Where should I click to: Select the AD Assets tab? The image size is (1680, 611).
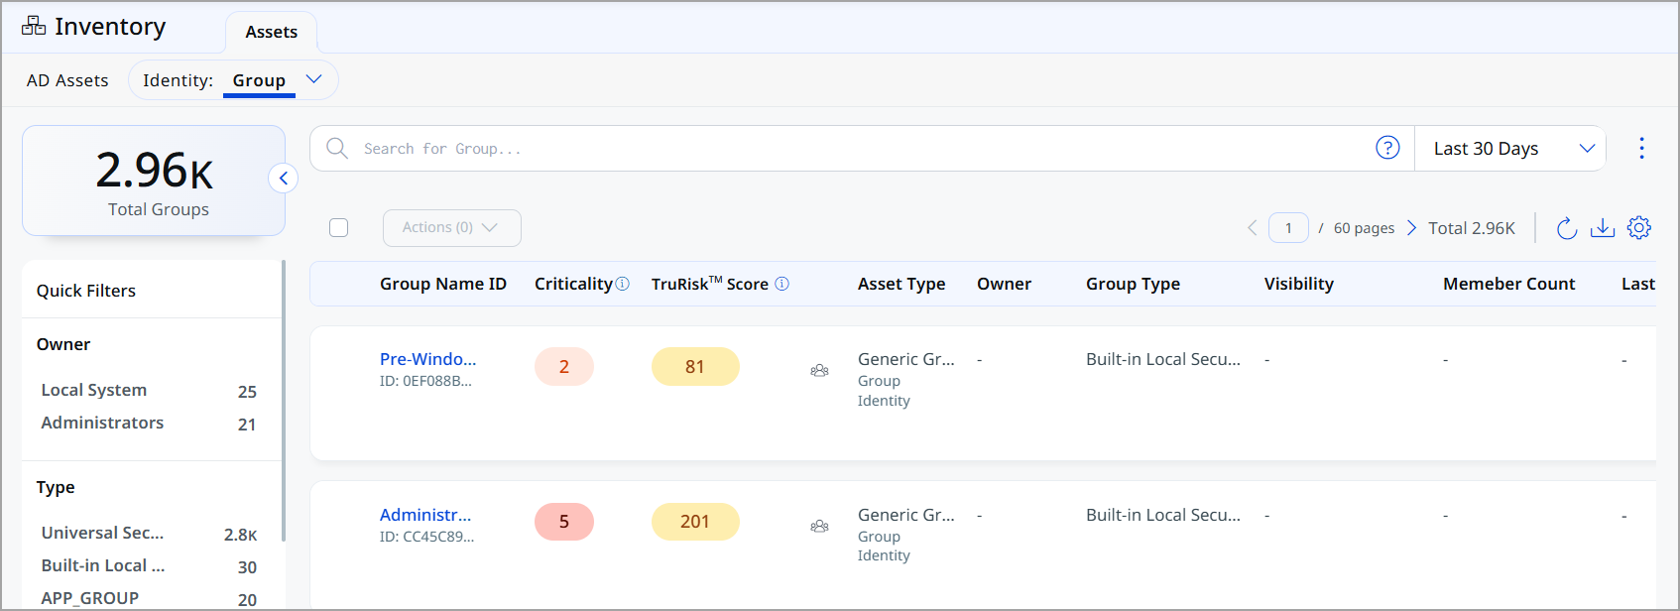coord(67,80)
